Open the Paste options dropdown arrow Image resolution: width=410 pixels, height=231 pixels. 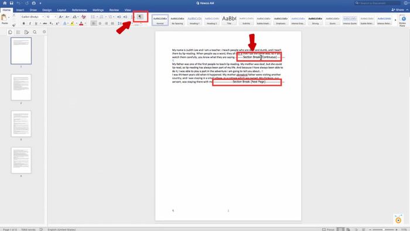(9, 17)
